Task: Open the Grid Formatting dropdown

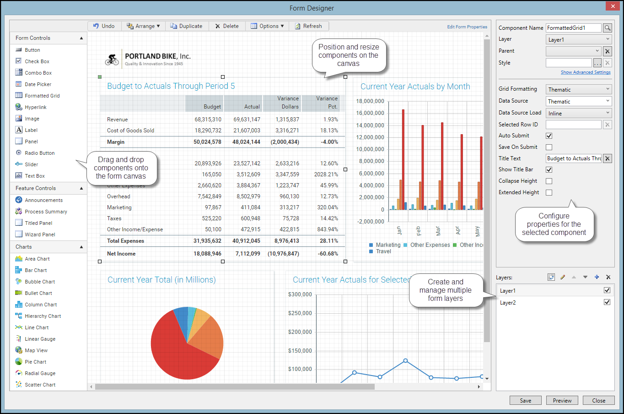Action: tap(579, 89)
